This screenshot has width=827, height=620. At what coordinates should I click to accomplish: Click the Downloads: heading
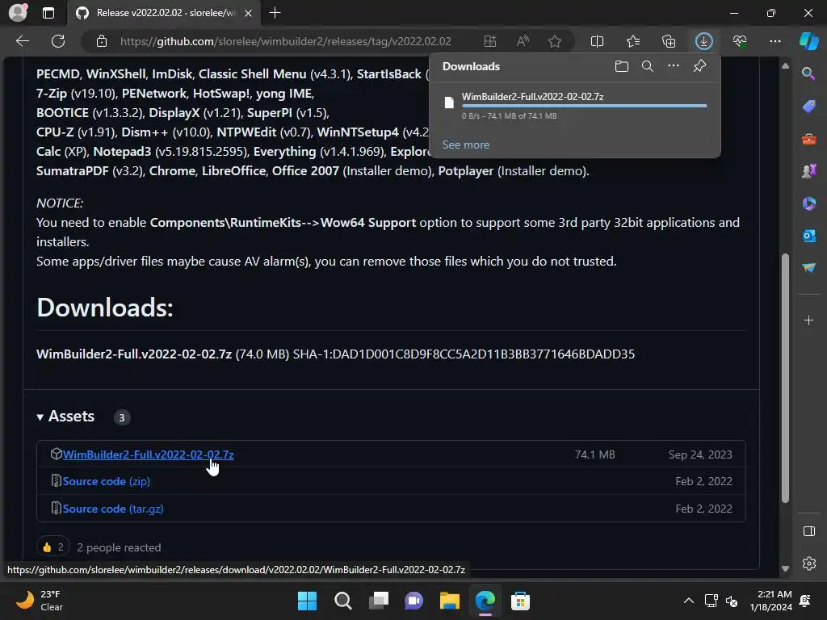[x=105, y=308]
